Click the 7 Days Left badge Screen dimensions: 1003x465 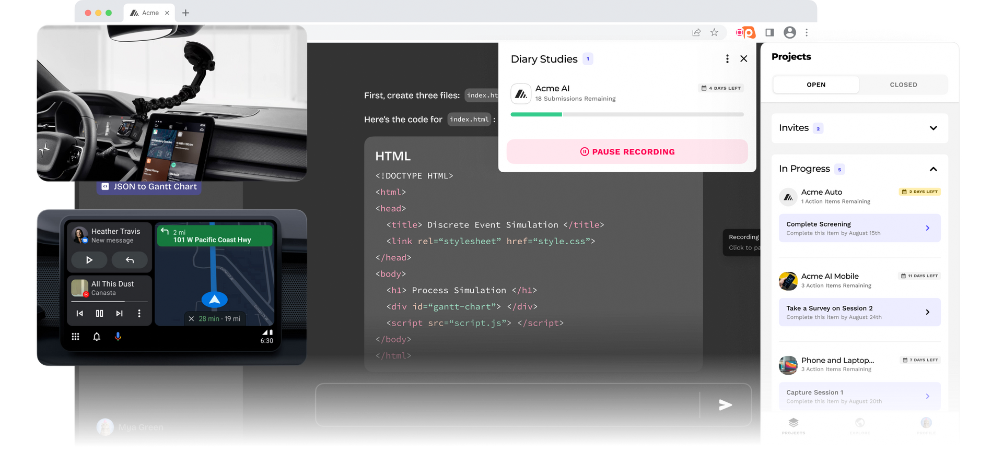[920, 360]
